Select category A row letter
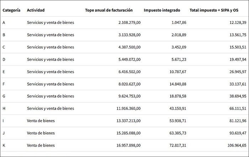The width and height of the screenshot is (249, 157). click(x=4, y=22)
